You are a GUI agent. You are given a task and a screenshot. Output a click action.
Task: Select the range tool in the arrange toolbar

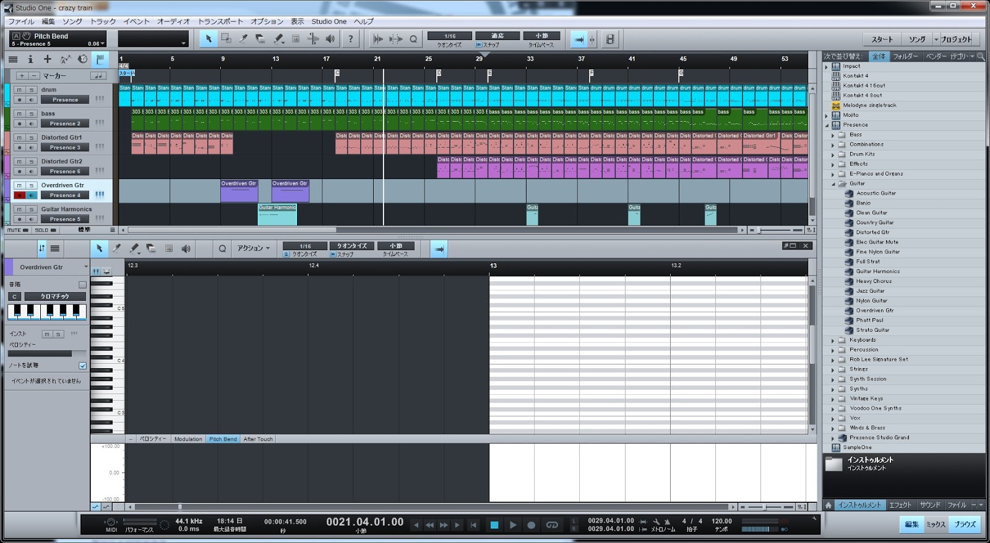[226, 39]
